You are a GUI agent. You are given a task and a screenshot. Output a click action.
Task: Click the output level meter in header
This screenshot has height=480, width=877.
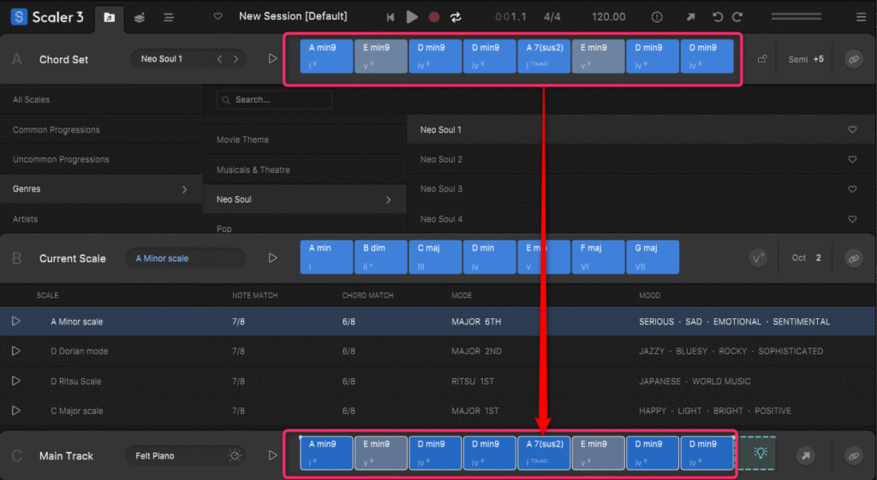[796, 17]
